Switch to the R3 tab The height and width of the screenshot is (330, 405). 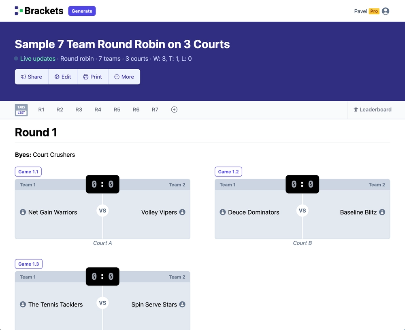click(x=79, y=109)
